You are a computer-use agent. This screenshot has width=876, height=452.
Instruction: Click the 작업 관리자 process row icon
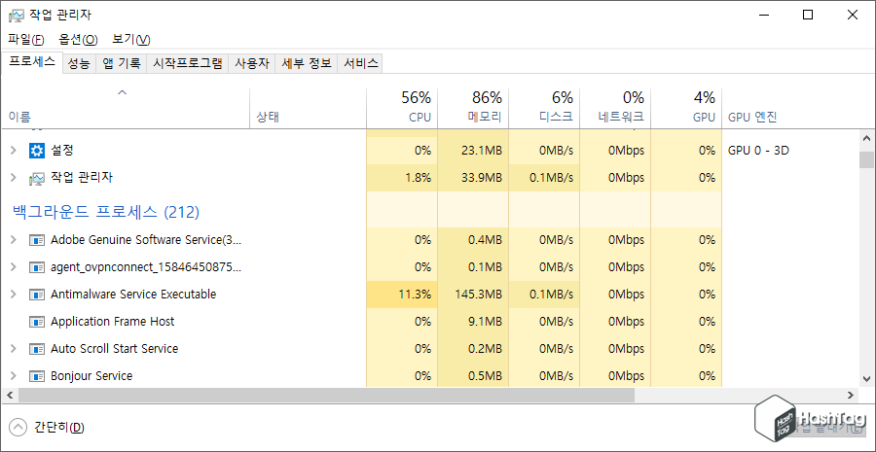37,178
